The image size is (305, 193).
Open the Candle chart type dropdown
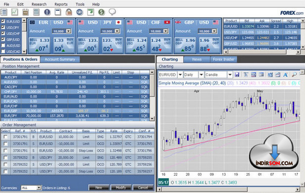click(x=230, y=75)
